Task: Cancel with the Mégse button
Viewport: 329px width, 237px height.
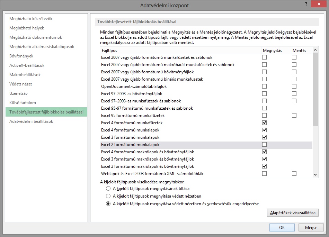Action: coord(311,228)
